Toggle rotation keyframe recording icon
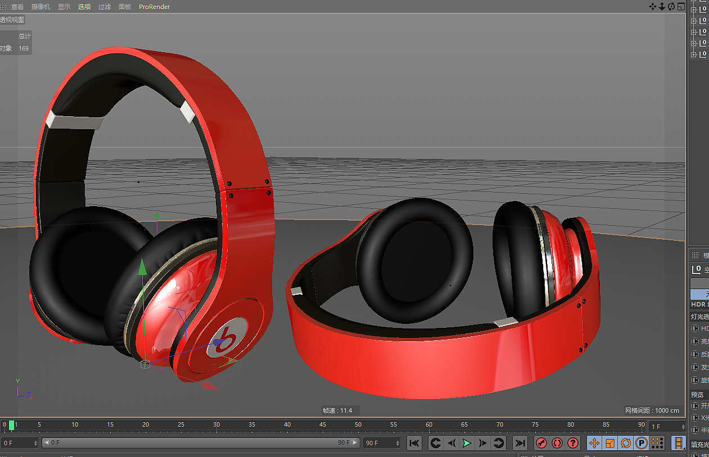 pos(625,443)
